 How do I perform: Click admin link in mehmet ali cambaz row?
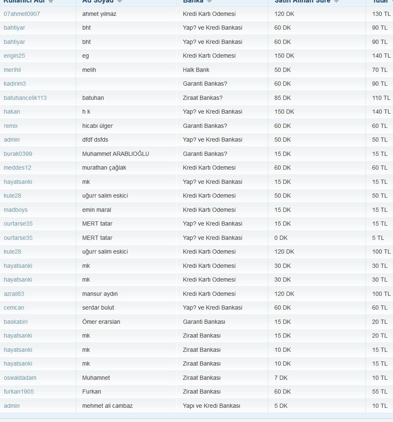pos(12,406)
